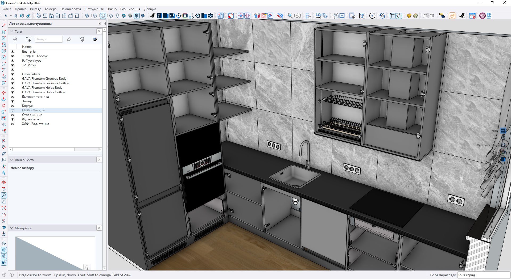The height and width of the screenshot is (279, 511).
Task: Pick the Rotate tool
Action: [x=4, y=105]
